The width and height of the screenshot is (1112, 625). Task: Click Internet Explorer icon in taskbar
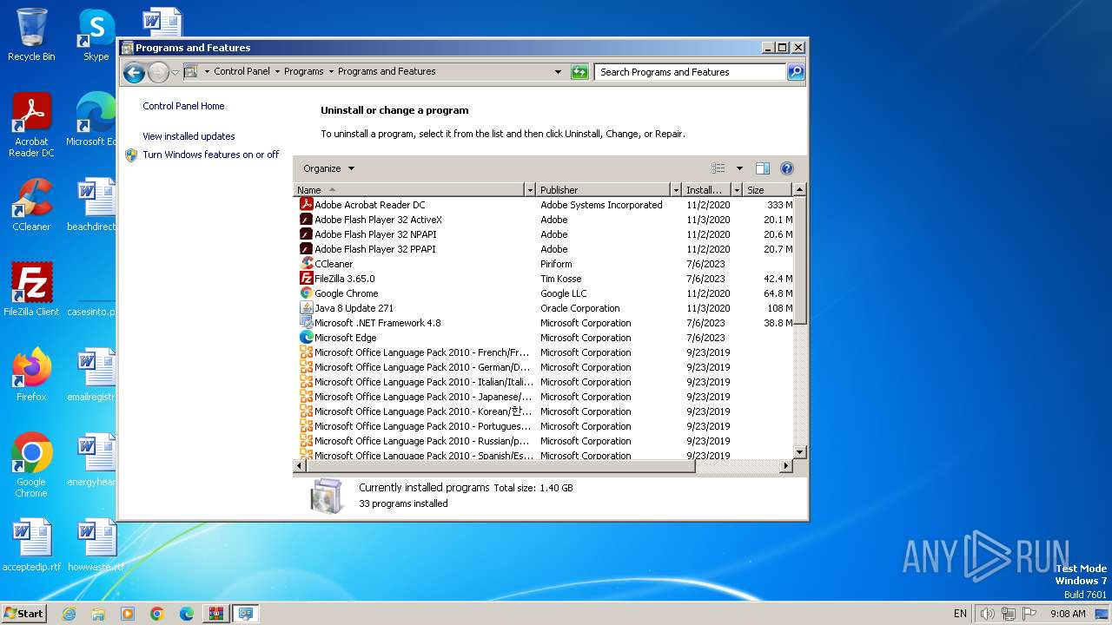tap(69, 614)
